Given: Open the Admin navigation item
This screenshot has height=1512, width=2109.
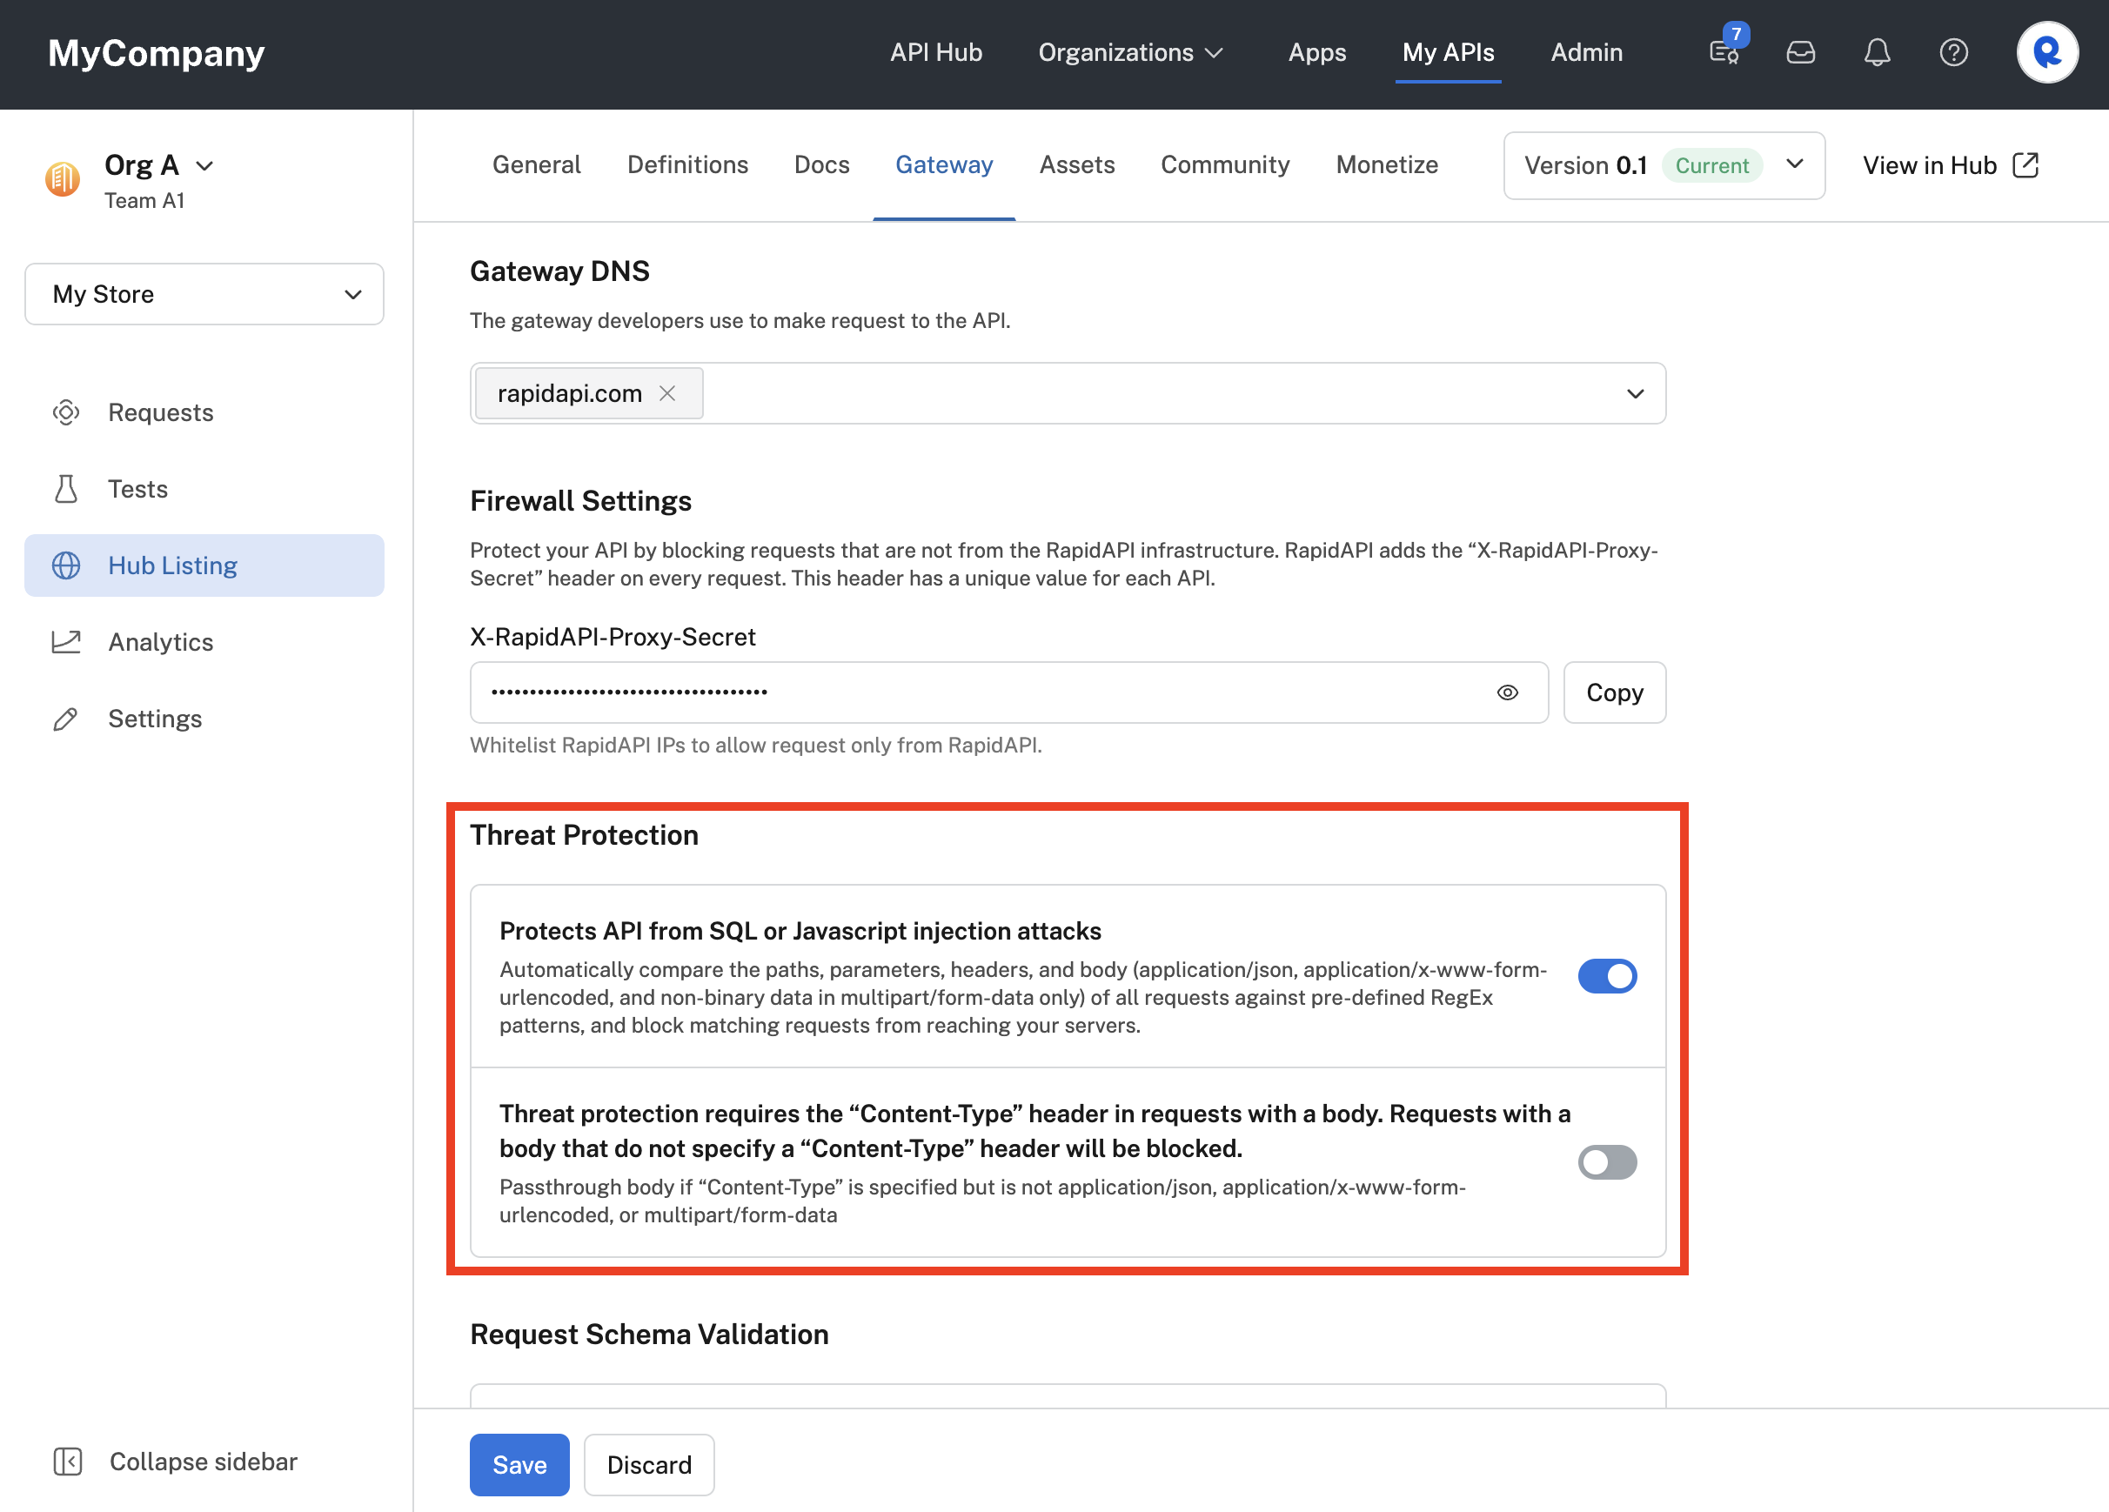Looking at the screenshot, I should (1586, 52).
